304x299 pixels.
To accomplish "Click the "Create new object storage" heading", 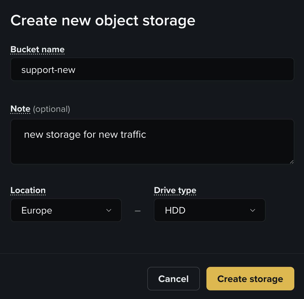I will click(x=103, y=20).
